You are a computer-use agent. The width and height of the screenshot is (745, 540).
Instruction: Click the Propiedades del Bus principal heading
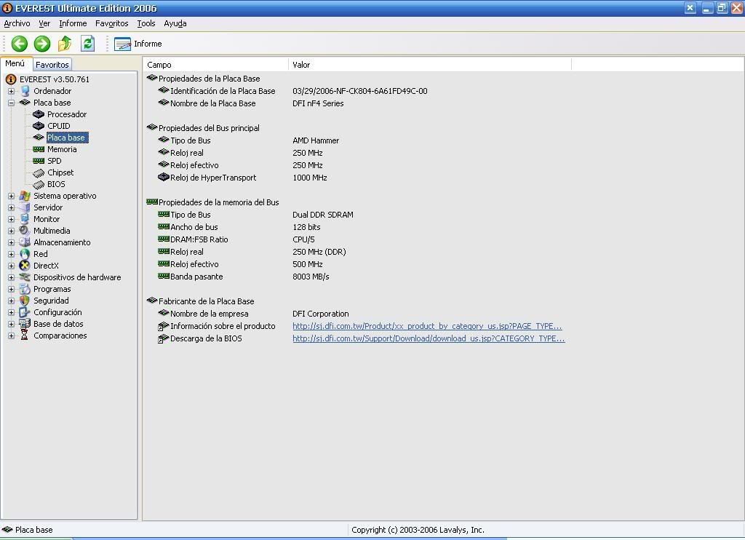209,128
